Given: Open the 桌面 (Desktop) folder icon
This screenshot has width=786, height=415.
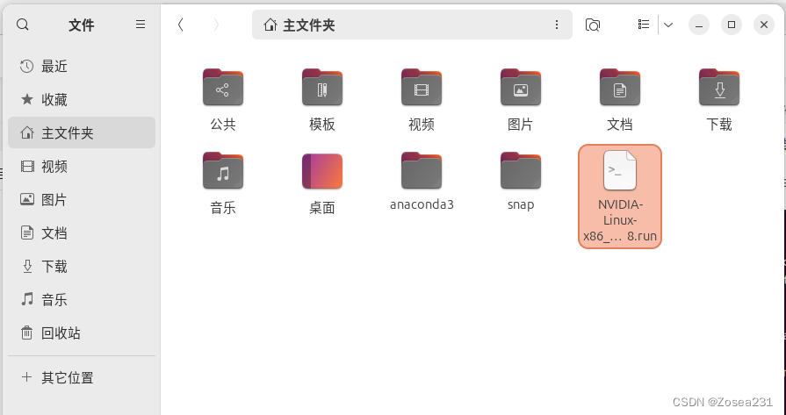Looking at the screenshot, I should click(322, 171).
